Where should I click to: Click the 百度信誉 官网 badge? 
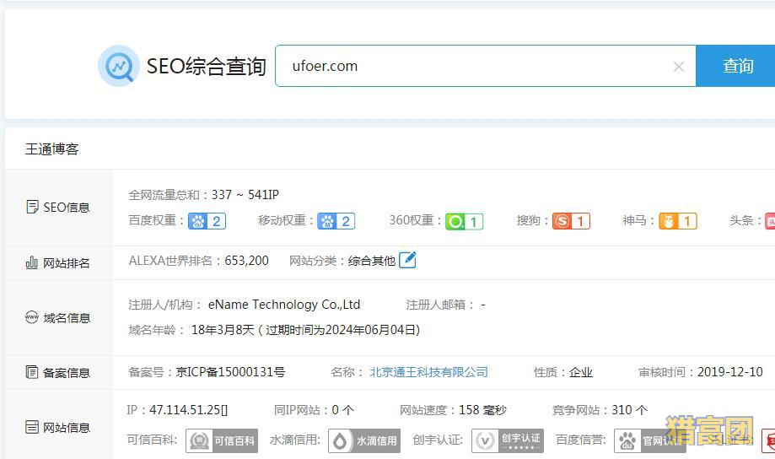(x=650, y=440)
